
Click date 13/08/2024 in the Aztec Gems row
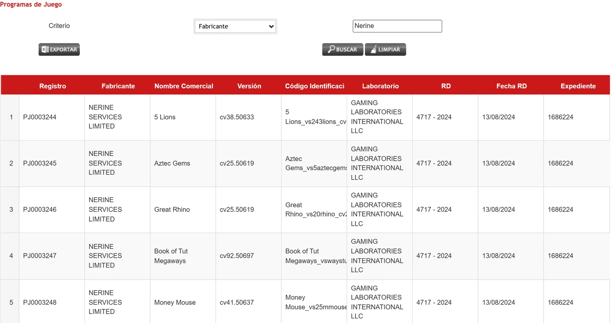click(498, 163)
